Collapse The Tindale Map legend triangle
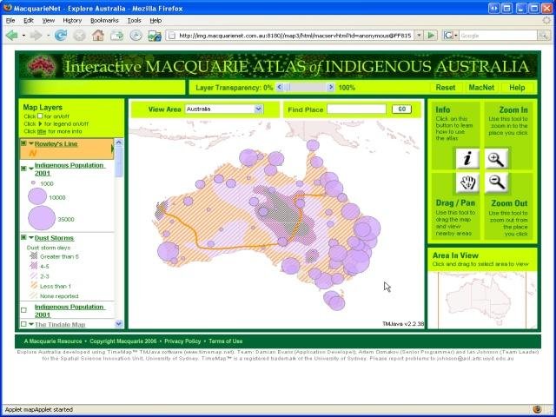This screenshot has height=417, width=556. click(31, 324)
